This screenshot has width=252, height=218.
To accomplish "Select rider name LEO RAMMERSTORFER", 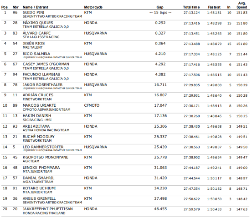I will tap(43, 147).
